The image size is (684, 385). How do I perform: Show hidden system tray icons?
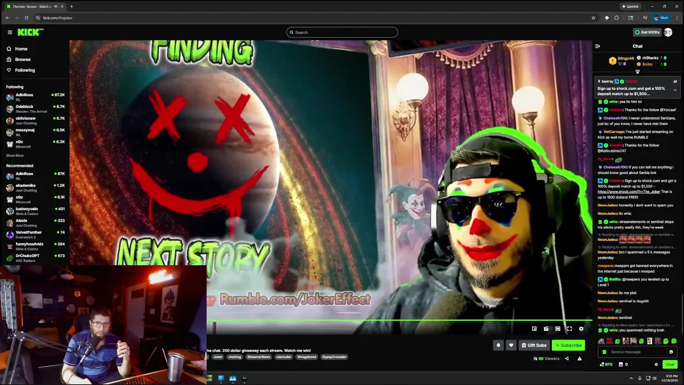click(x=631, y=378)
